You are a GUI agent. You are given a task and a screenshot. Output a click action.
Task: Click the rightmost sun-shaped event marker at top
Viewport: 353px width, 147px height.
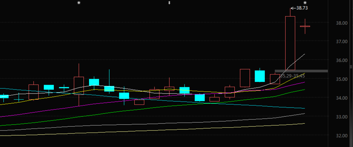tap(305, 3)
